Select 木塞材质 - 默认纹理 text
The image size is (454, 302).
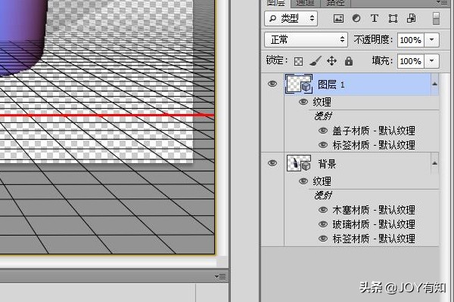(374, 210)
